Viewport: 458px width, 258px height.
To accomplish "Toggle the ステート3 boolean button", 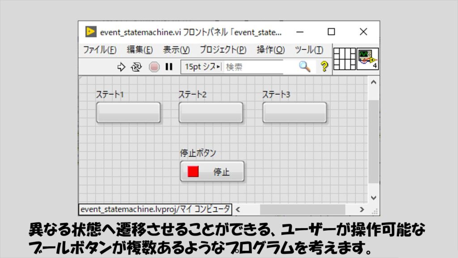I will [x=294, y=112].
